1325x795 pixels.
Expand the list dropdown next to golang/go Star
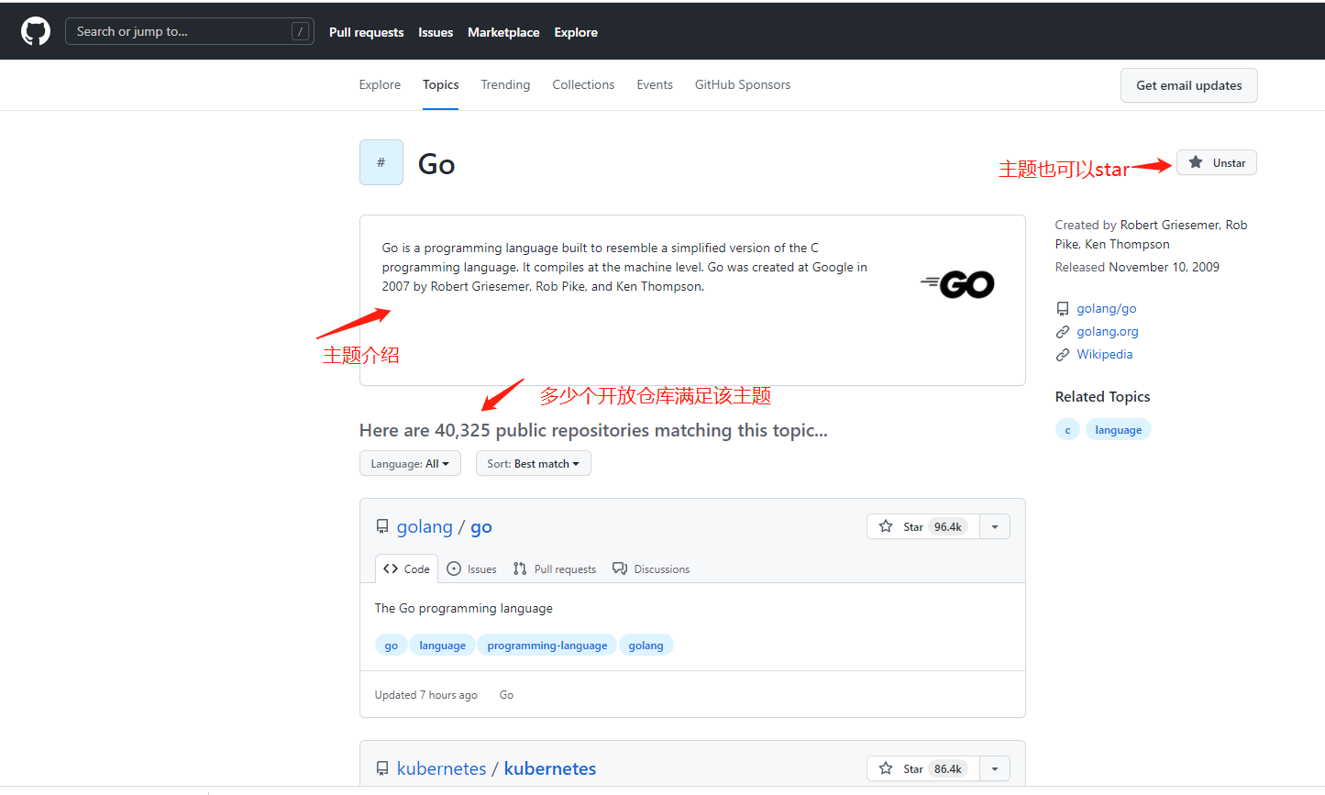[x=995, y=526]
